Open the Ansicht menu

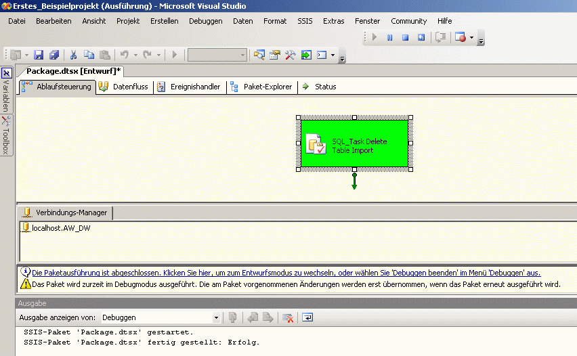pos(94,21)
